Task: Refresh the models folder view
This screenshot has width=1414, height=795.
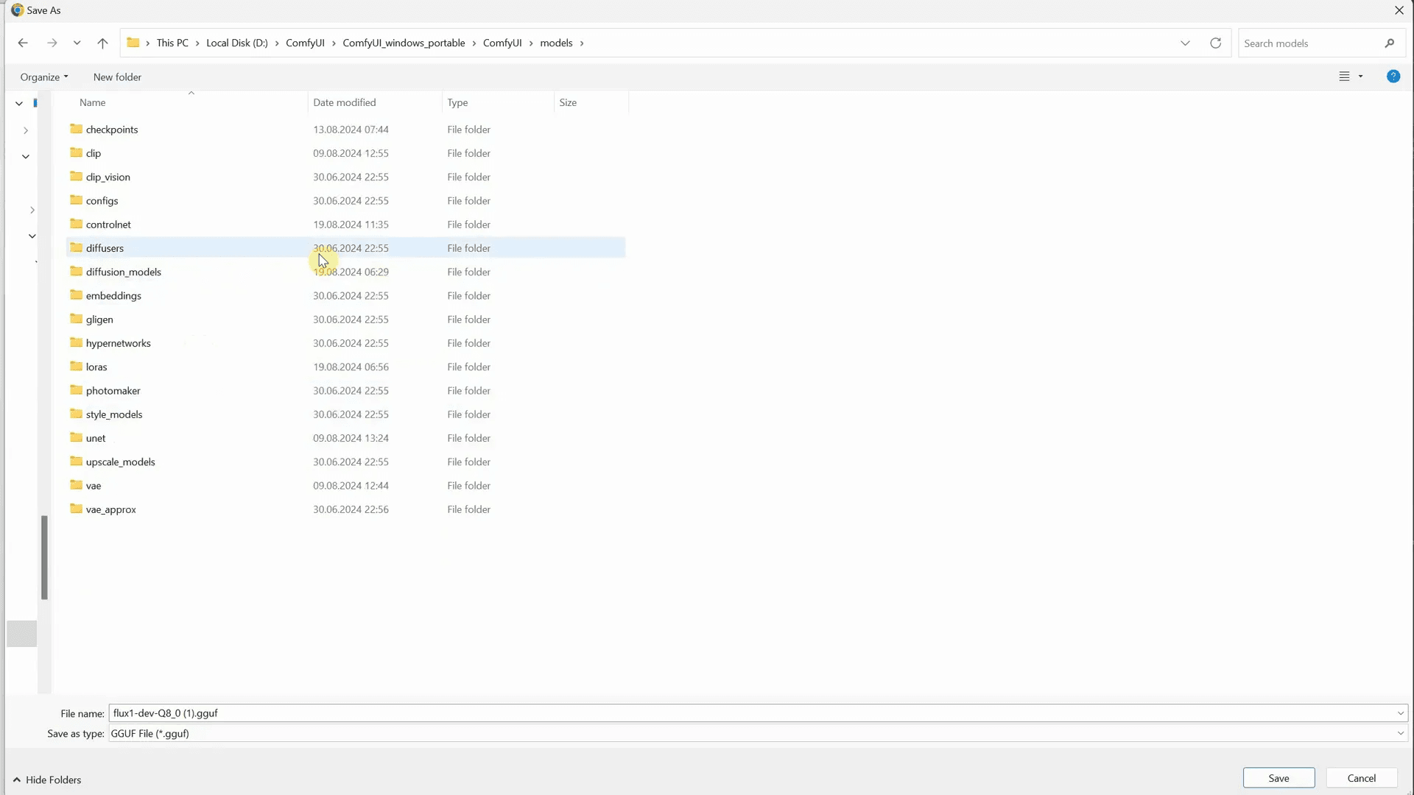Action: point(1215,43)
